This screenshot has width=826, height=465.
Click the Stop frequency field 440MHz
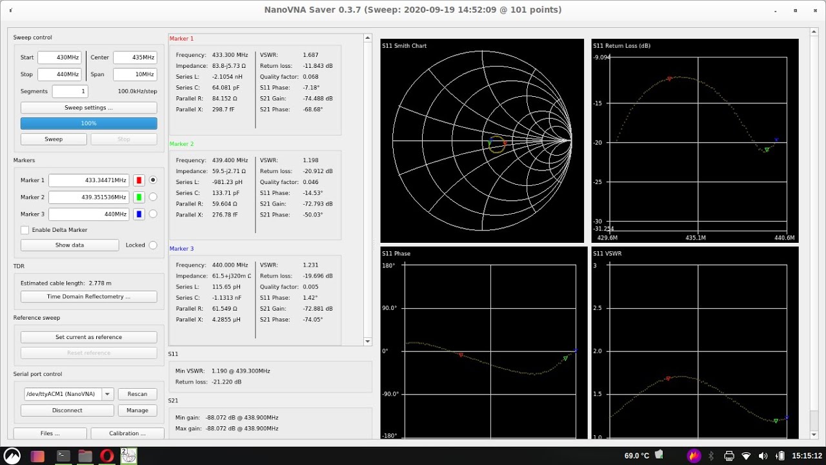(59, 74)
